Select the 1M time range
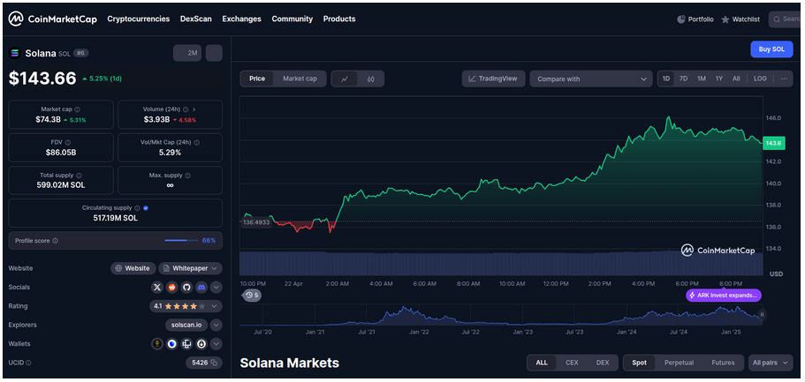This screenshot has height=382, width=805. point(702,79)
